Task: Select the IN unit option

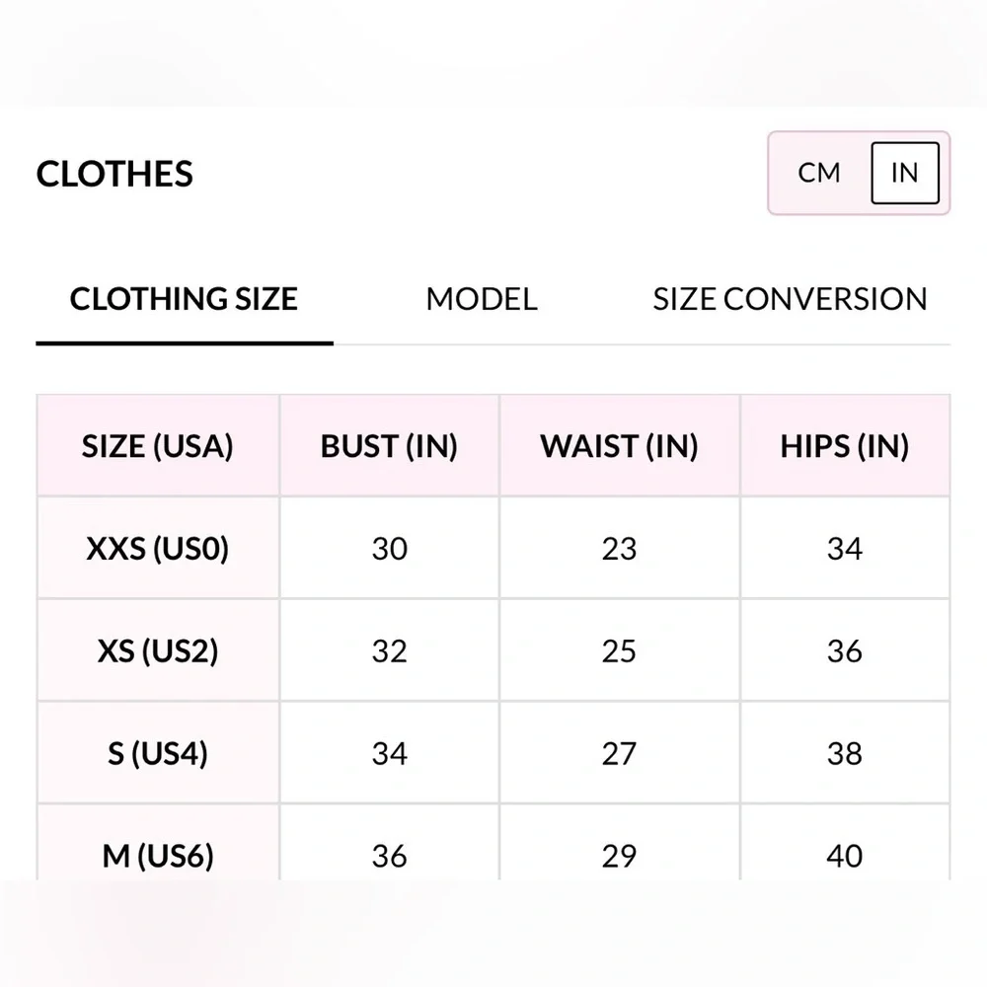Action: (x=904, y=173)
